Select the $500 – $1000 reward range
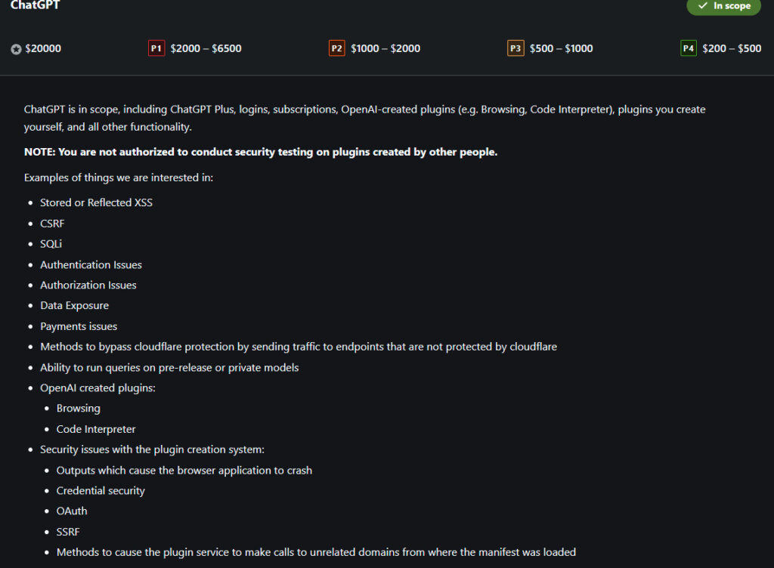The height and width of the screenshot is (568, 774). [x=561, y=48]
